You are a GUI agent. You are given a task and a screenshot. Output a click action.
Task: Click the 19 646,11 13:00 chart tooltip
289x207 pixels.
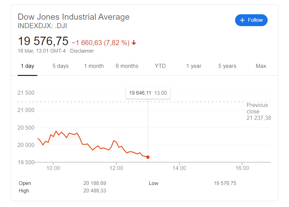pyautogui.click(x=148, y=93)
